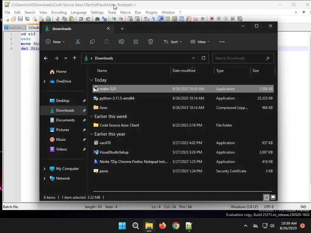Start macro recording with red Record icon
Image resolution: width=311 pixels, height=233 pixels.
[212, 19]
